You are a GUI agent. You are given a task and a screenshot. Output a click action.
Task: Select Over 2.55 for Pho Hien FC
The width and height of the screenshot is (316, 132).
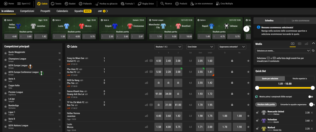click(x=200, y=72)
